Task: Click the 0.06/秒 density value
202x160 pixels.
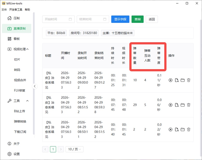Action: [x=159, y=105]
